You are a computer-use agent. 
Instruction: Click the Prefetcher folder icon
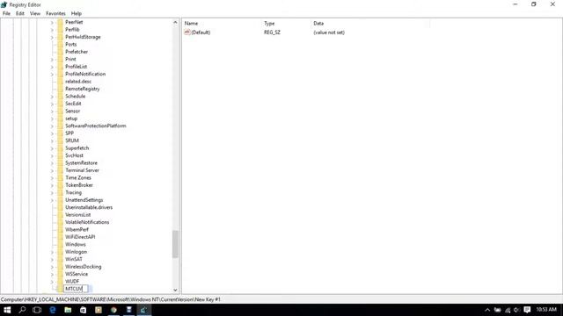[x=60, y=52]
